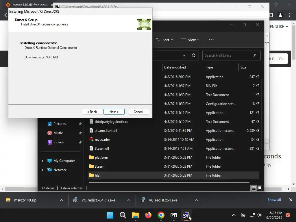
Task: Click the horizontal scrollbar of the file list
Action: (169, 182)
